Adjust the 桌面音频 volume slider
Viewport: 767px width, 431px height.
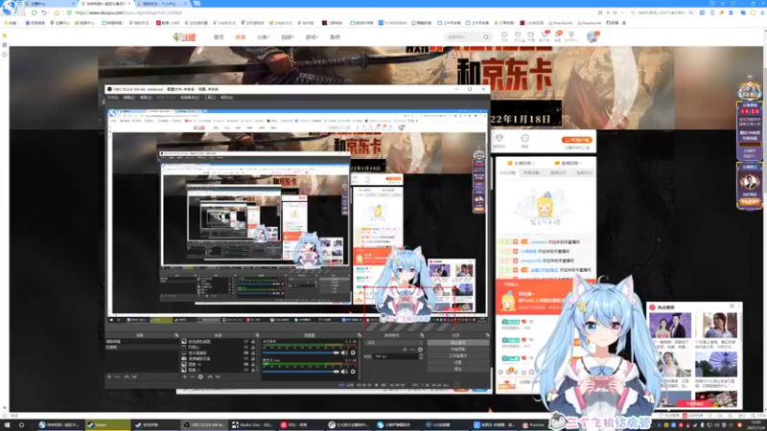[x=301, y=352]
